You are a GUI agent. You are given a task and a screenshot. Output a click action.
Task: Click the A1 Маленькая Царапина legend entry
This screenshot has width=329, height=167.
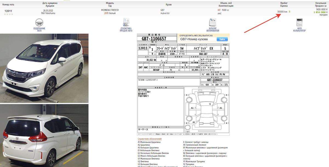point(149,142)
